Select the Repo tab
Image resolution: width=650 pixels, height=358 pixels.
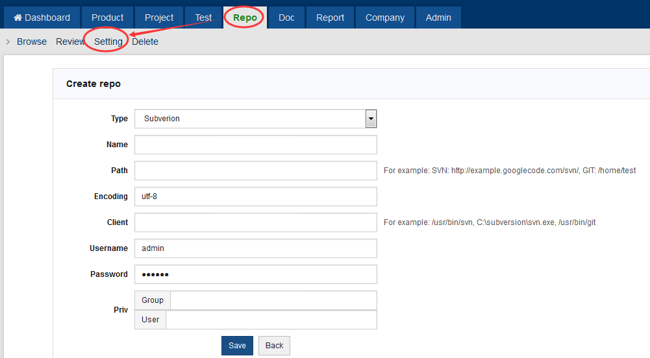click(245, 18)
